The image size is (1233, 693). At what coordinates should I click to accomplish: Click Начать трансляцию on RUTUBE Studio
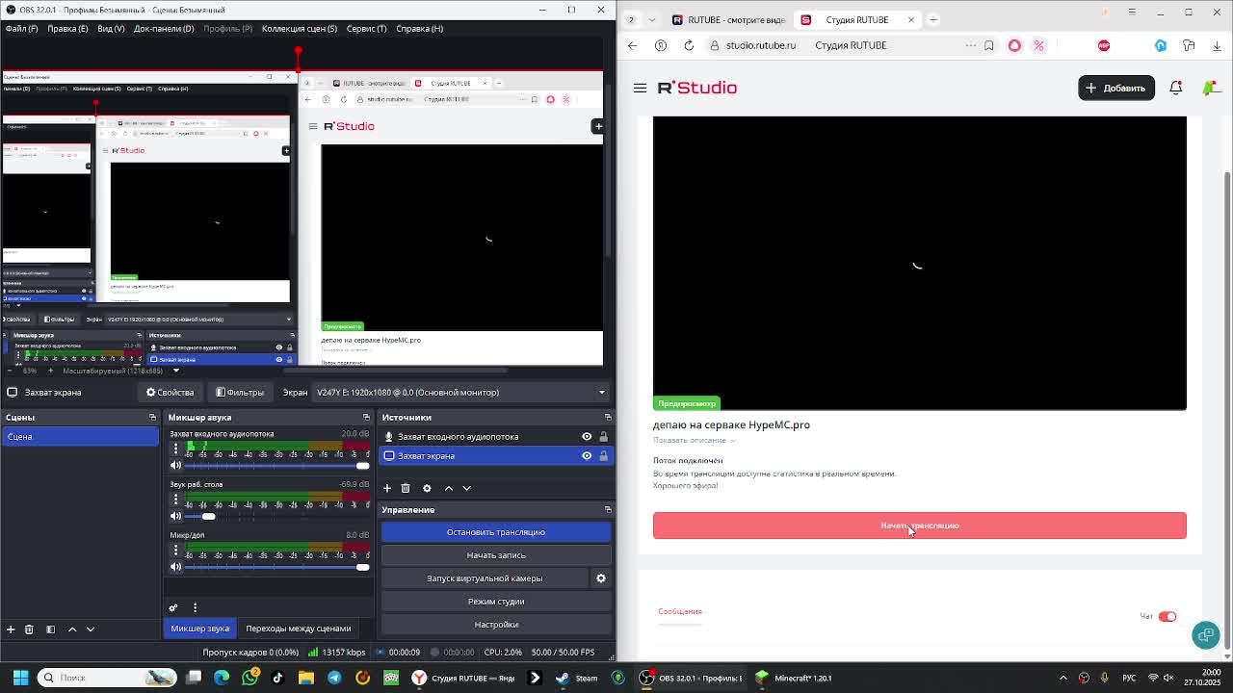coord(920,526)
